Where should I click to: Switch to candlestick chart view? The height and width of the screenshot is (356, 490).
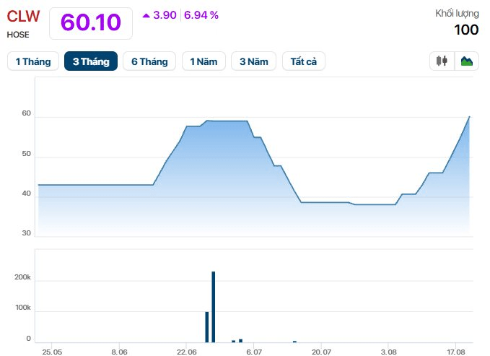[442, 61]
